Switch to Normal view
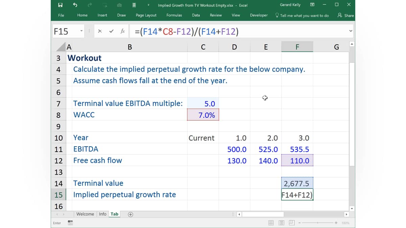Image resolution: width=406 pixels, height=228 pixels. pyautogui.click(x=271, y=223)
